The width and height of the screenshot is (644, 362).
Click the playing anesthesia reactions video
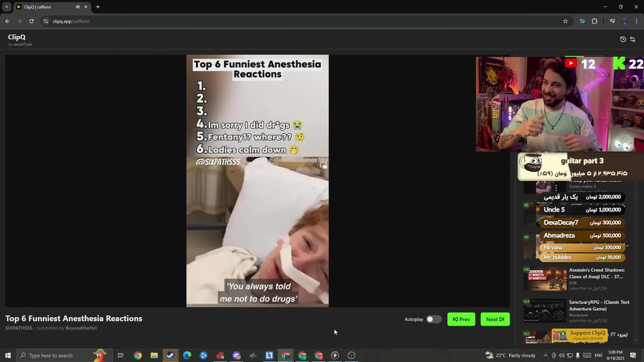pos(258,180)
